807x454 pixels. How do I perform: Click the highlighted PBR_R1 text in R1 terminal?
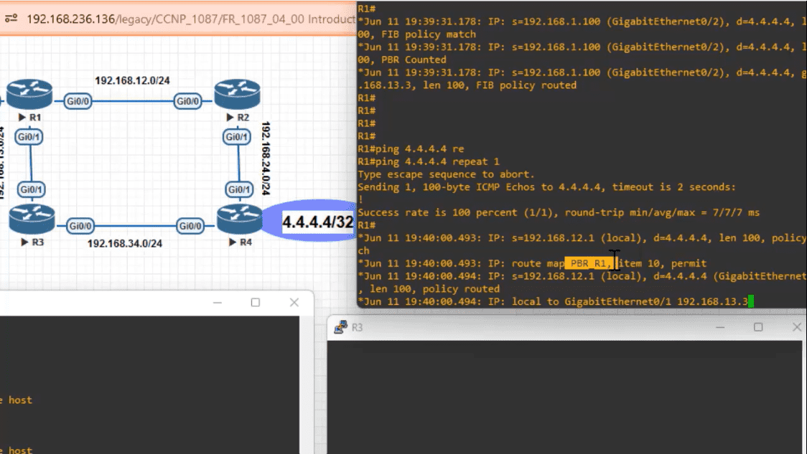(589, 263)
